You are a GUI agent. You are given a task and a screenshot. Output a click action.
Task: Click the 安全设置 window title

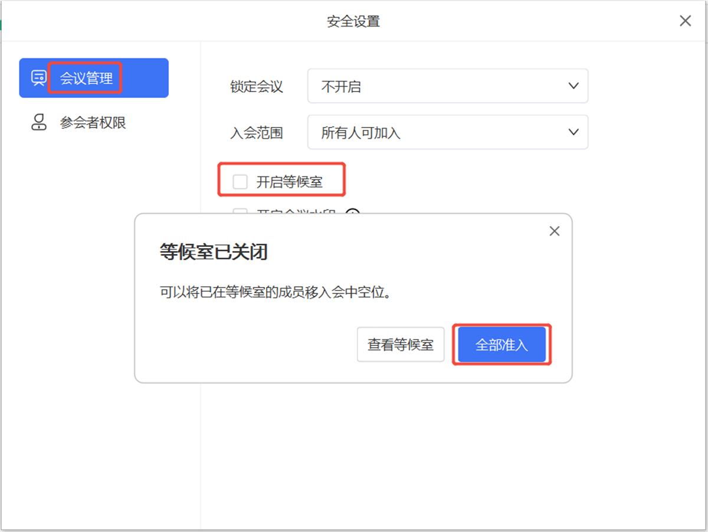pyautogui.click(x=353, y=22)
